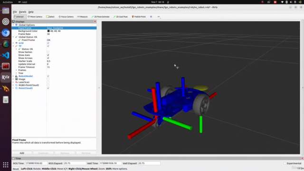
Task: Toggle the Grid display checkbox
Action: [x=48, y=43]
